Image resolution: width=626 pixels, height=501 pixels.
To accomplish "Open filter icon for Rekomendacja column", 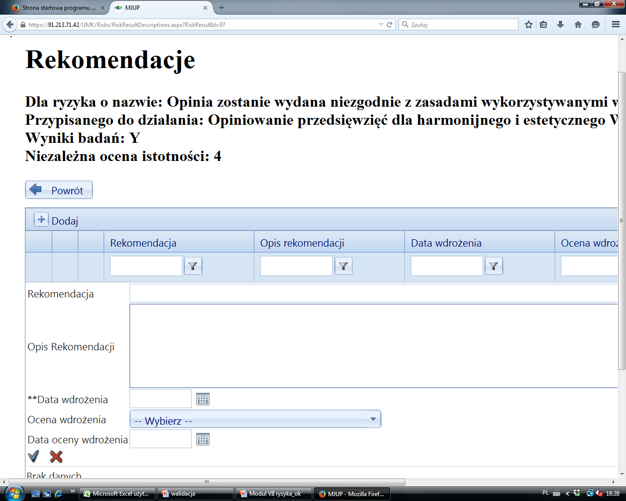I will click(x=193, y=266).
